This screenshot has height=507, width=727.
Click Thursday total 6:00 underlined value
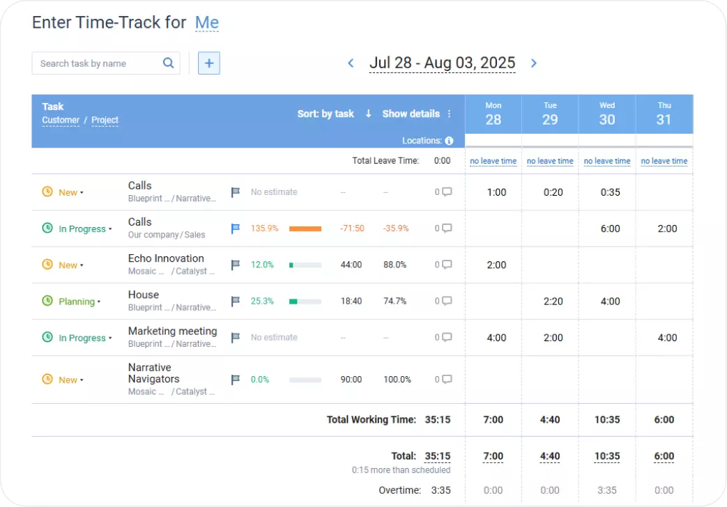(x=664, y=456)
